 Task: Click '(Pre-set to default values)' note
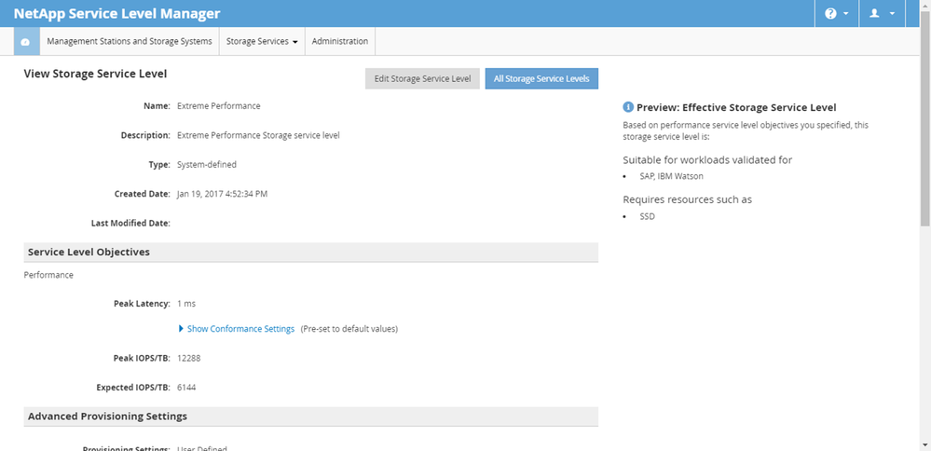(349, 329)
